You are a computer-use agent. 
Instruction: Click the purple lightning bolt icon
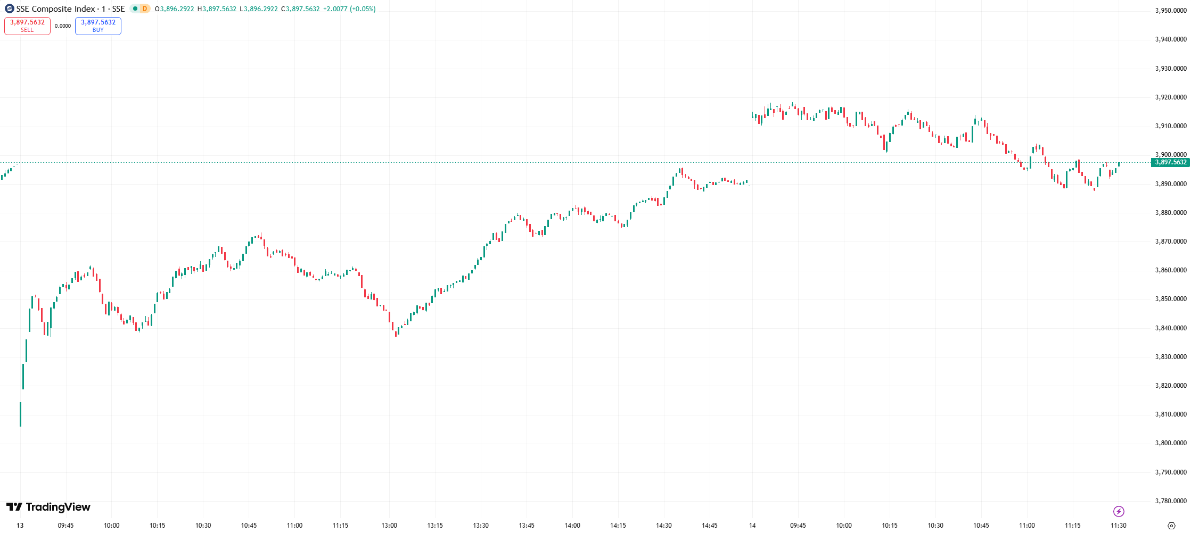pos(1119,511)
